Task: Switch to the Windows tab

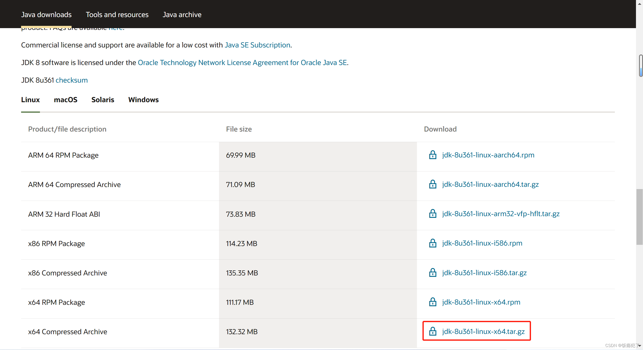Action: (143, 100)
